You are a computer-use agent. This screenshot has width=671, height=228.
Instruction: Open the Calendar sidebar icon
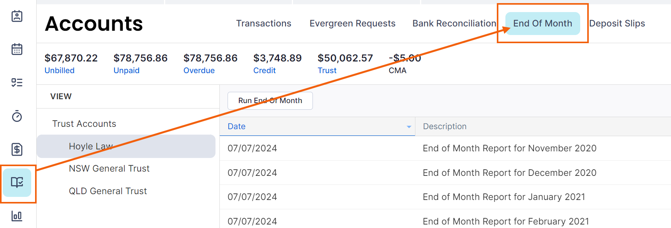click(x=17, y=49)
